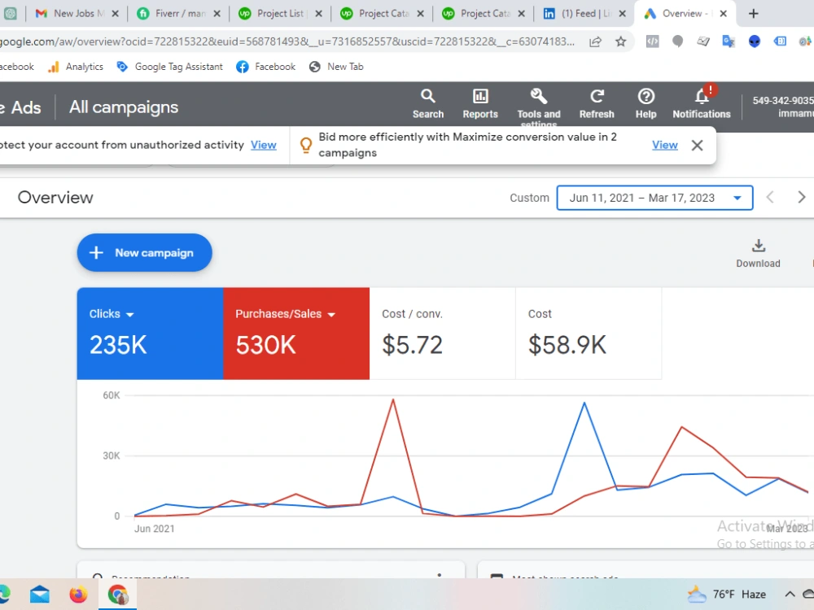
Task: Change the Clicks metric dropdown
Action: coord(111,314)
